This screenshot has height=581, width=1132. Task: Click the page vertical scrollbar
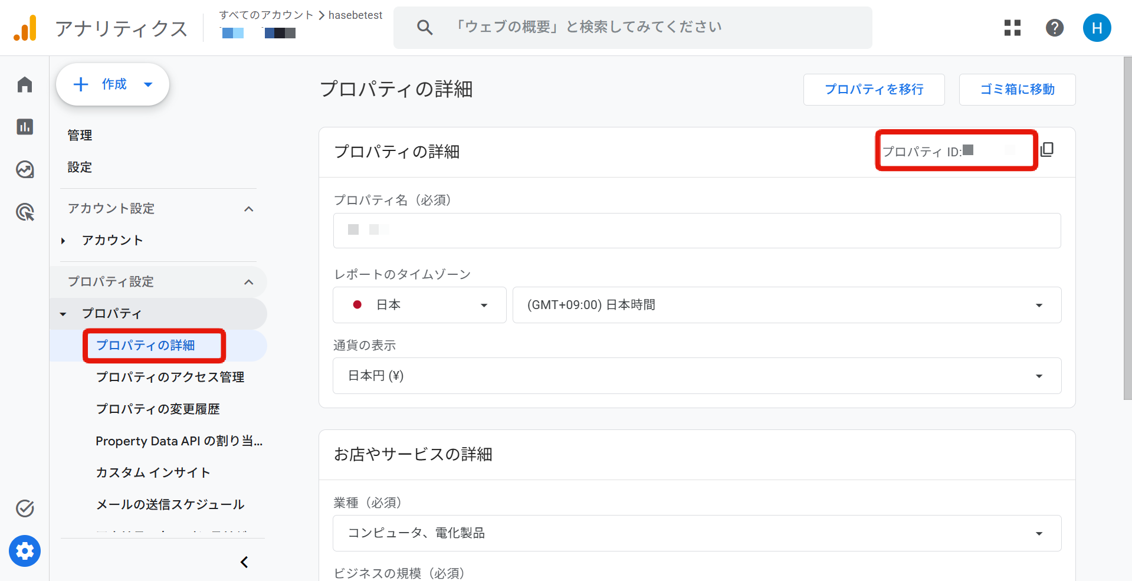[1128, 229]
